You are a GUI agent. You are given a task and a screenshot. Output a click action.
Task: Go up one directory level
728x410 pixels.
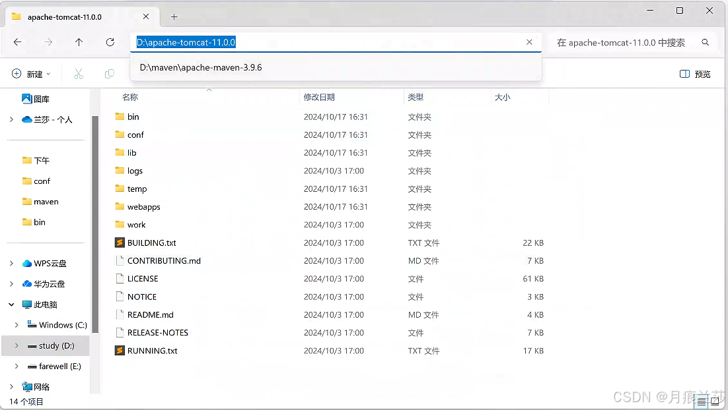[79, 42]
